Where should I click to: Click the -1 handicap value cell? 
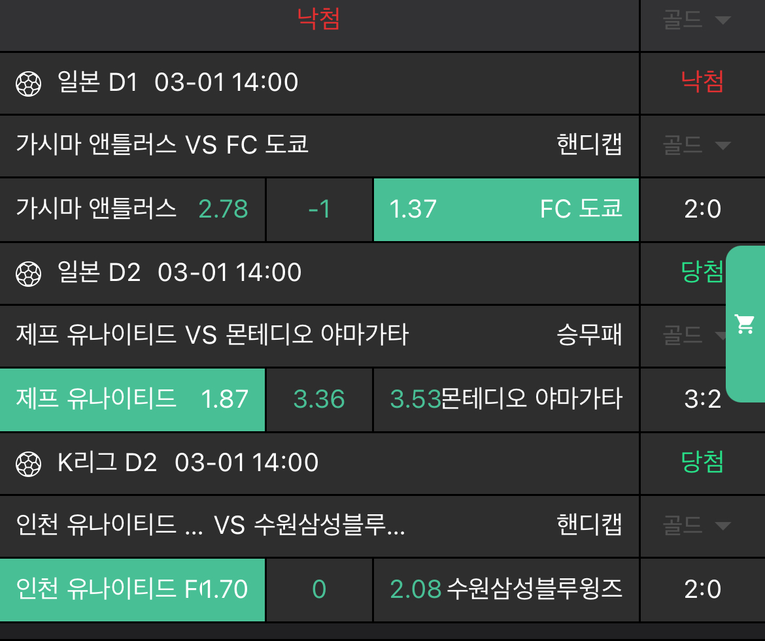319,210
